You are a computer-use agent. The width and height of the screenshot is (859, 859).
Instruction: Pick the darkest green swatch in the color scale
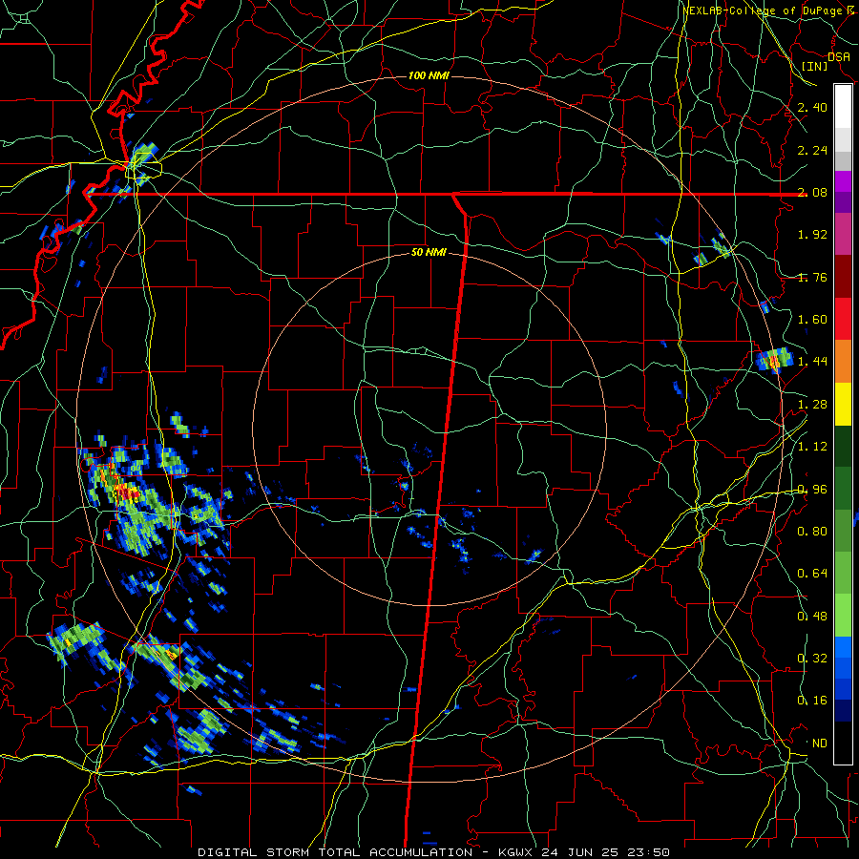[843, 446]
